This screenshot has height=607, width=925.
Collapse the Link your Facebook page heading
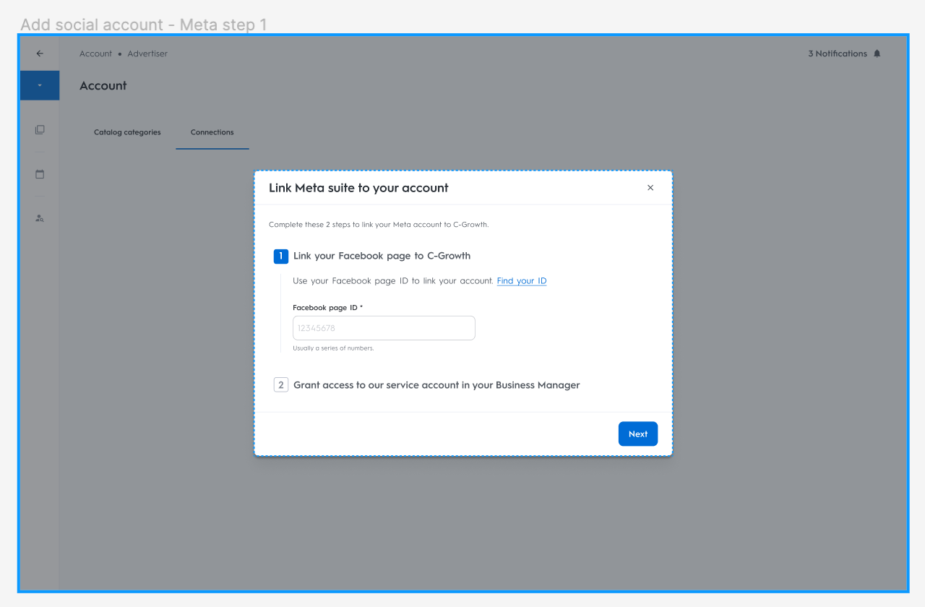[x=382, y=256]
